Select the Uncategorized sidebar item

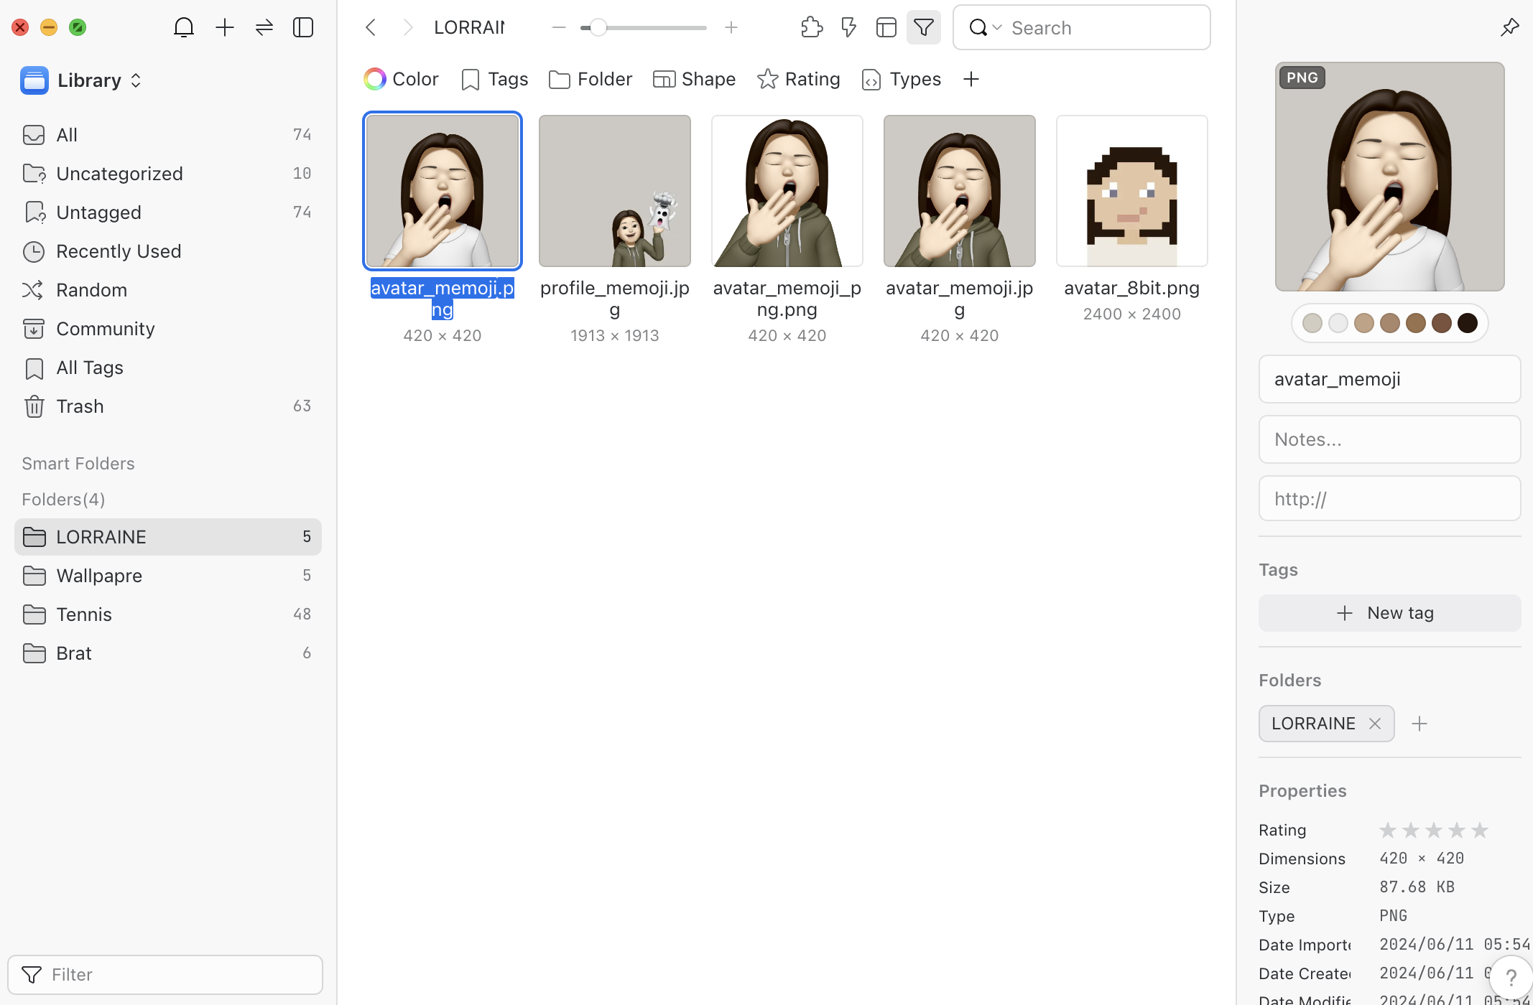click(x=119, y=174)
